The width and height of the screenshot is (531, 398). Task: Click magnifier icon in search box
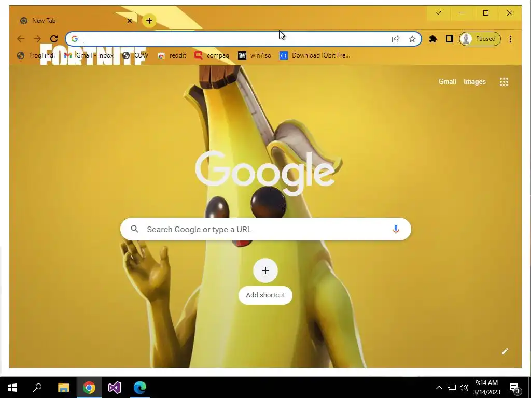click(134, 229)
